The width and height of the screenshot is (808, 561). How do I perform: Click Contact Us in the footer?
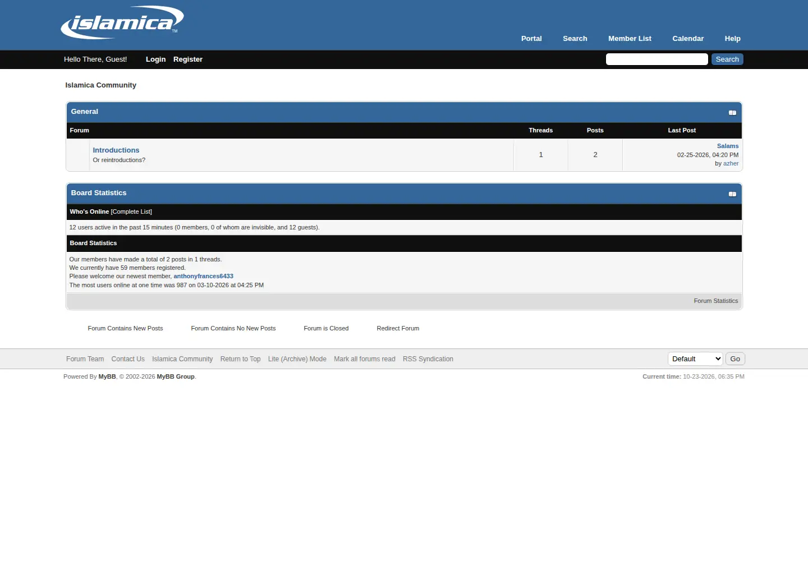[128, 359]
